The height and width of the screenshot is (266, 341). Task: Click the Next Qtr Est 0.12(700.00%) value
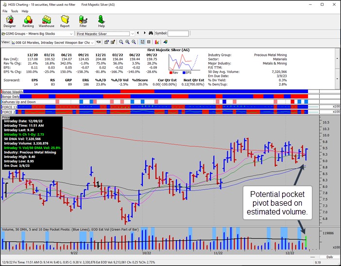click(x=193, y=84)
